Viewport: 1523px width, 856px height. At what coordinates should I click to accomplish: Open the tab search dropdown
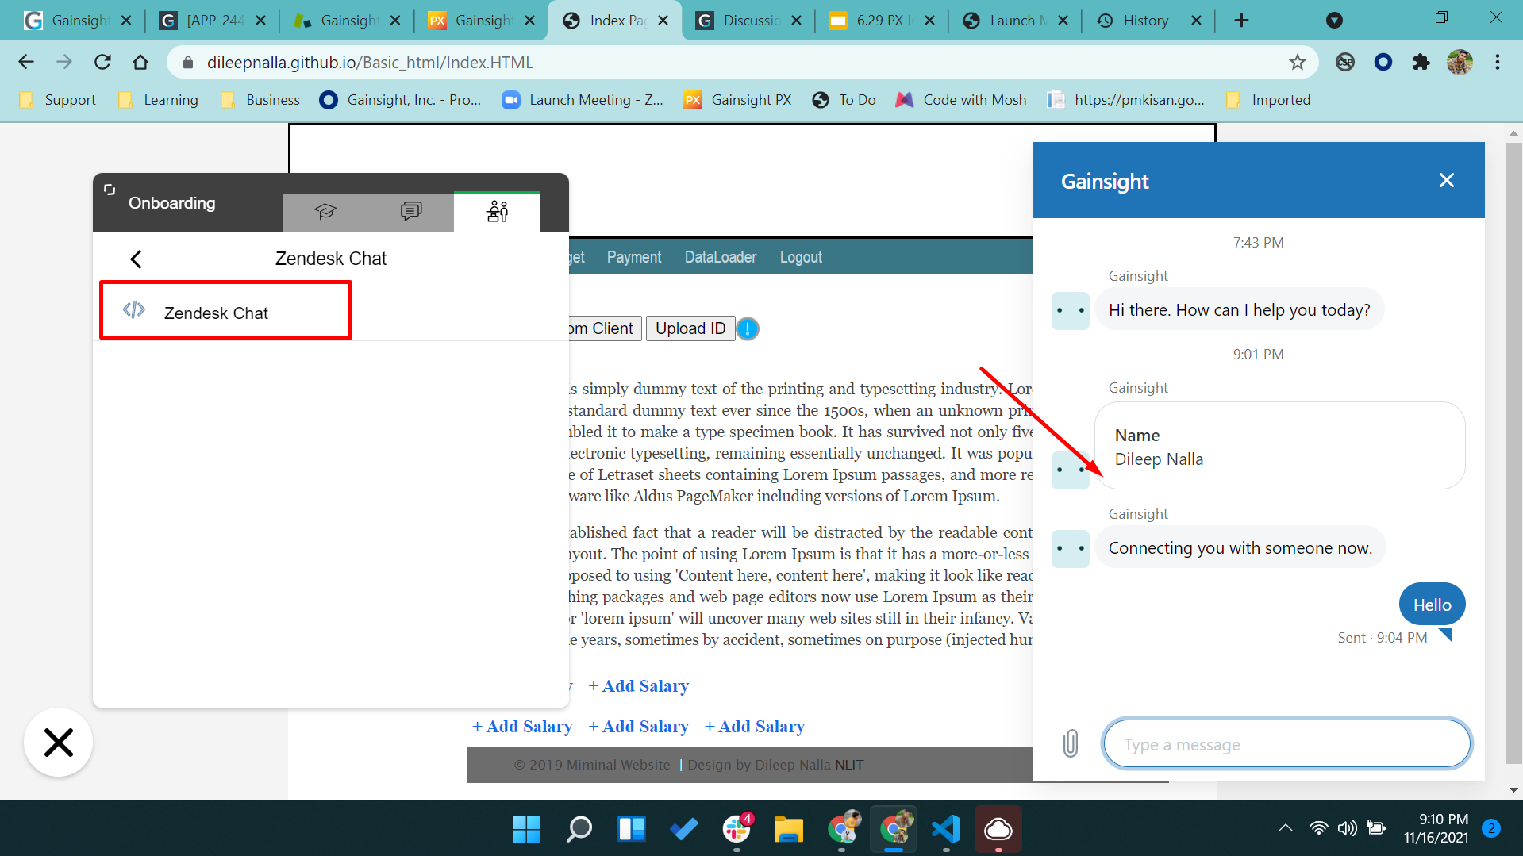pyautogui.click(x=1334, y=21)
